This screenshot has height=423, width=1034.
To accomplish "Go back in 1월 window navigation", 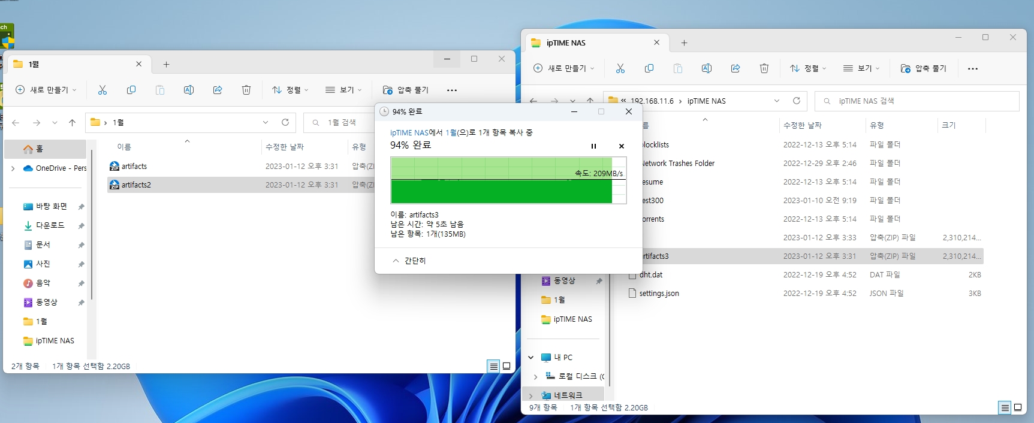I will click(16, 122).
